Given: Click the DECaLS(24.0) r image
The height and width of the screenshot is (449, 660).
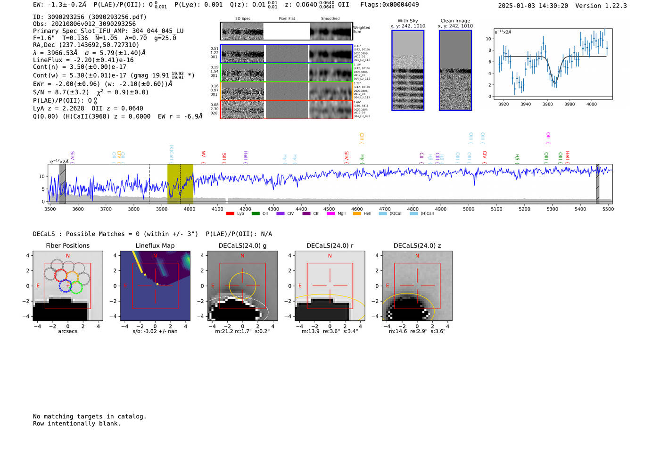Looking at the screenshot, I should point(330,286).
